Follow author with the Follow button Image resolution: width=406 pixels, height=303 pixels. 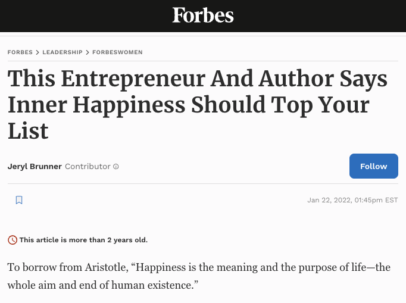click(x=374, y=166)
